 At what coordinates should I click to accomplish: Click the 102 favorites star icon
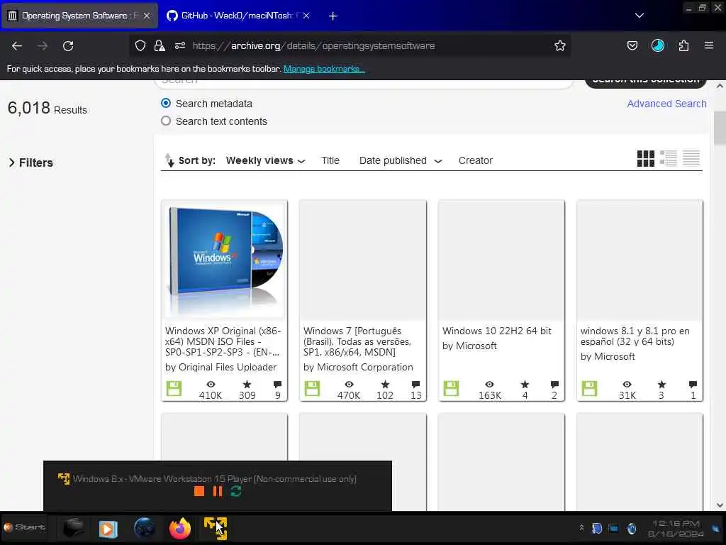click(385, 384)
